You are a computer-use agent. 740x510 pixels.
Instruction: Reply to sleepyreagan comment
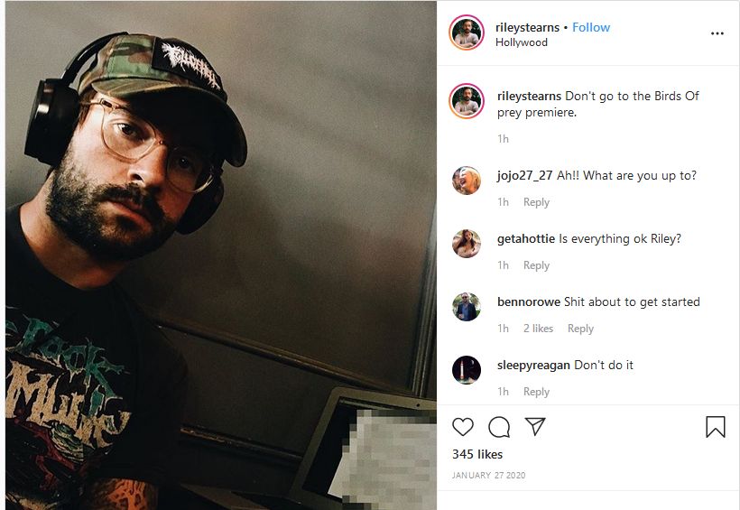click(536, 392)
